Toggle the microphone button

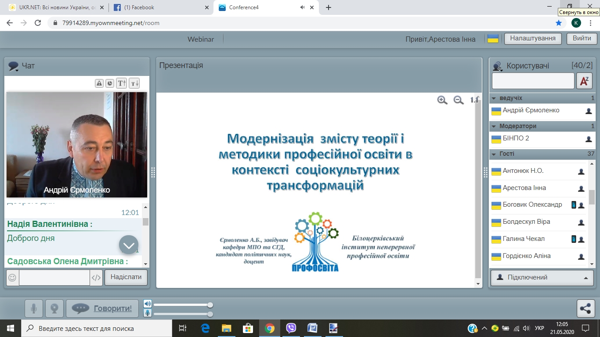click(34, 308)
